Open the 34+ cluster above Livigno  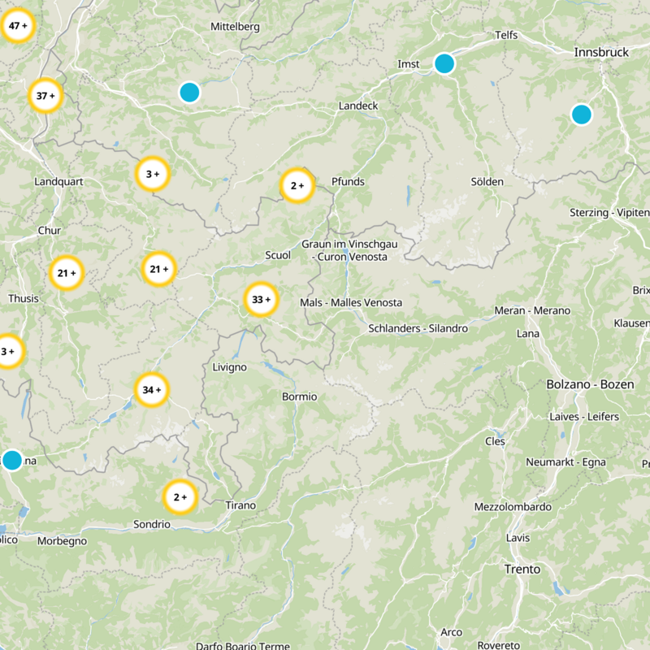pyautogui.click(x=150, y=391)
